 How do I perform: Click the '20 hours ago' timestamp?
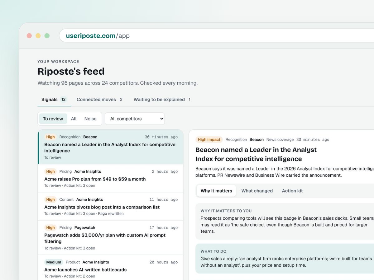coord(164,262)
